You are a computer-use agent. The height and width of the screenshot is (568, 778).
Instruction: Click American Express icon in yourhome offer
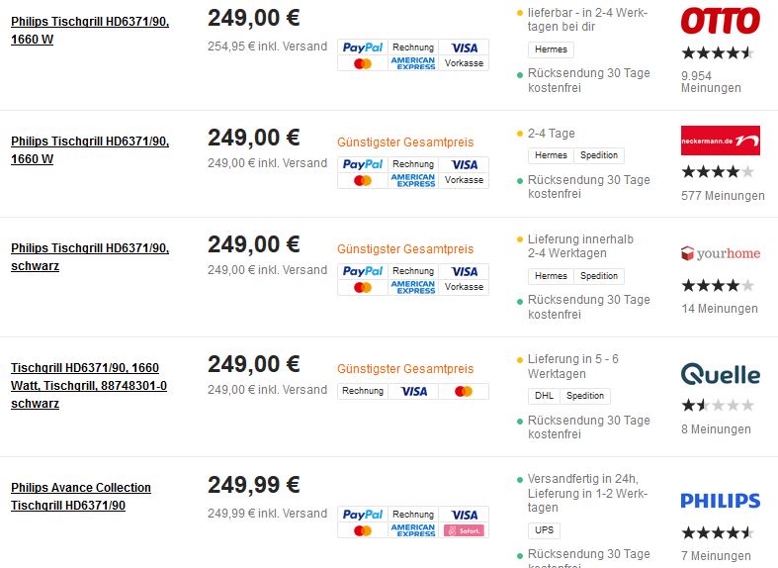click(x=413, y=287)
